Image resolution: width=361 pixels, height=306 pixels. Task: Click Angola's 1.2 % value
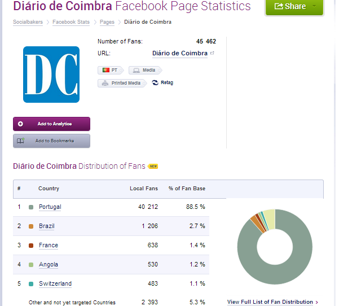197,264
